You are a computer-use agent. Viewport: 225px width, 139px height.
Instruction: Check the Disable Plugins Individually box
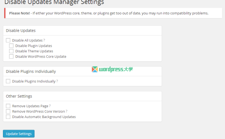coord(8,81)
